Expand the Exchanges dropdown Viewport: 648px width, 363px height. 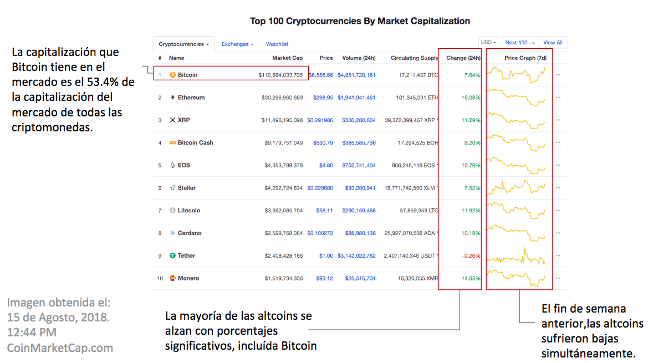pos(237,44)
